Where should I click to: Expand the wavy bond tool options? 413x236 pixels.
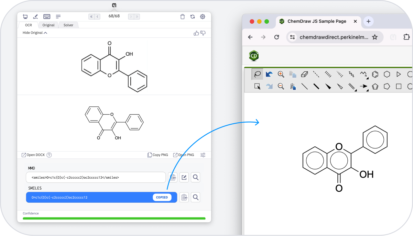pyautogui.click(x=351, y=74)
